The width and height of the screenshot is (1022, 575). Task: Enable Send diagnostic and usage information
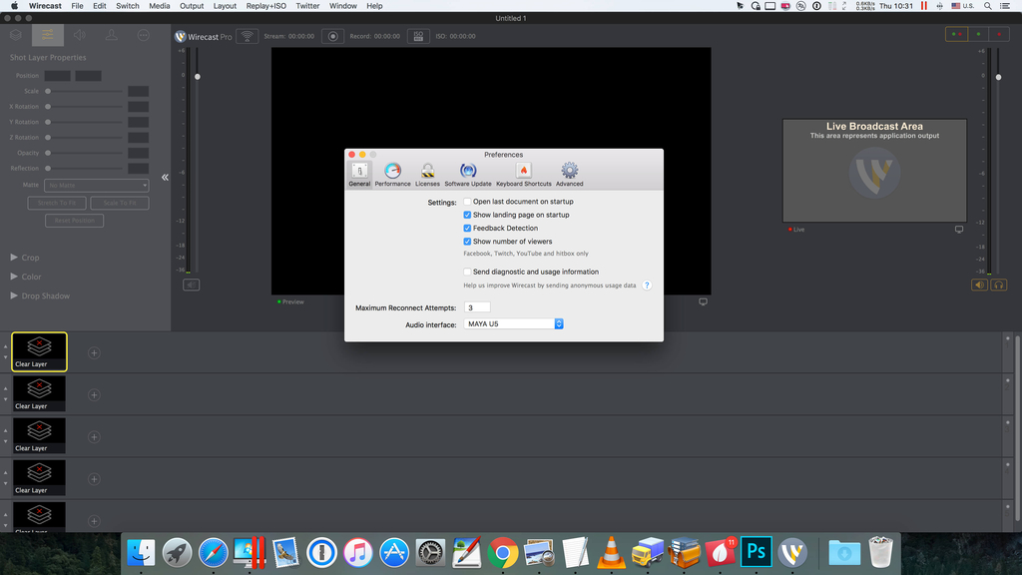tap(466, 271)
